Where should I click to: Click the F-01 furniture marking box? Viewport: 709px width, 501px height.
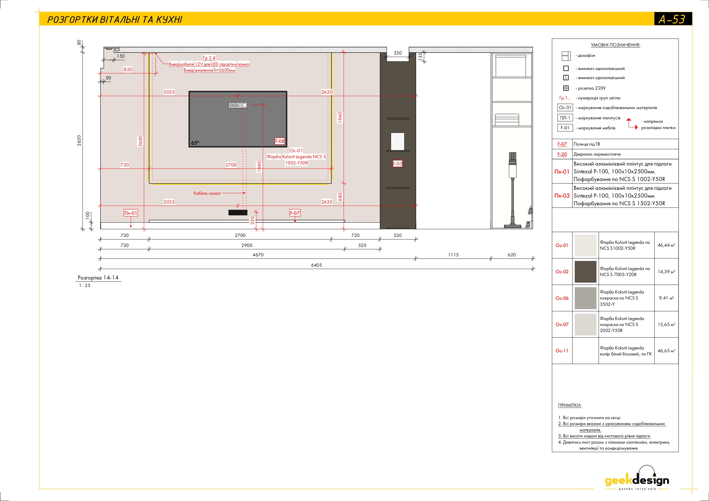point(565,128)
